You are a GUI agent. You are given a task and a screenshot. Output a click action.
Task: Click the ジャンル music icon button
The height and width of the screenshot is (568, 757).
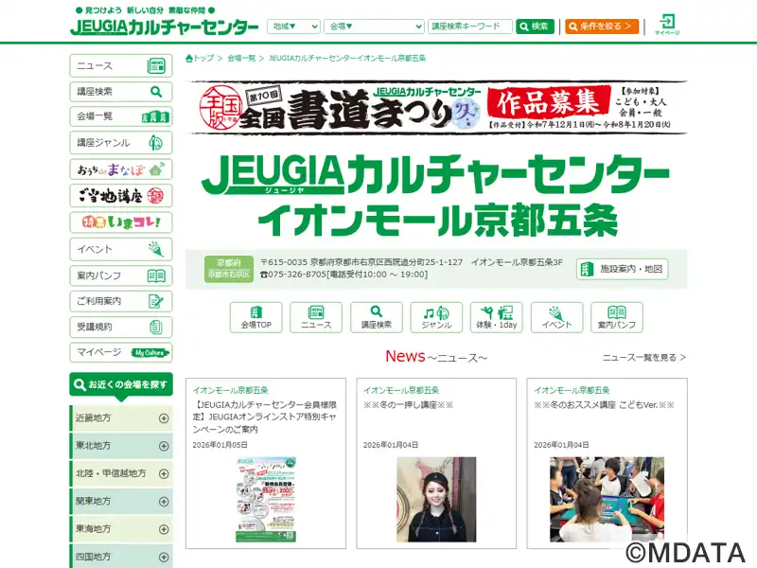[x=436, y=317]
